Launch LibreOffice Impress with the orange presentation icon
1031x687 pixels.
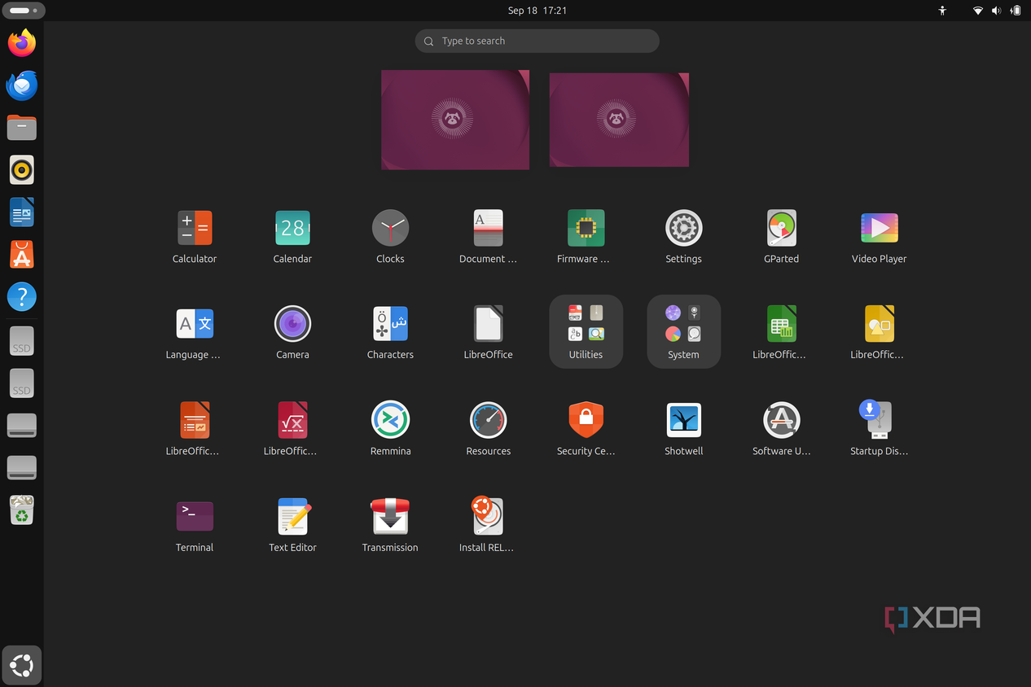(x=195, y=420)
